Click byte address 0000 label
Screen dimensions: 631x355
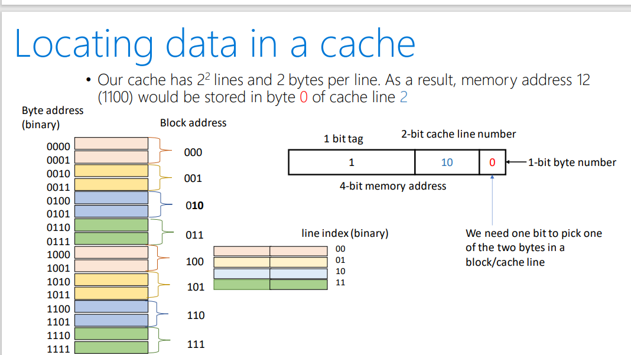coord(58,146)
